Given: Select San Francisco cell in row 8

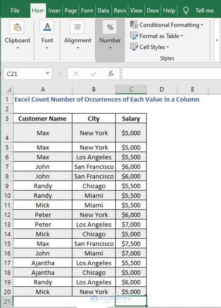Looking at the screenshot, I should pos(94,176).
